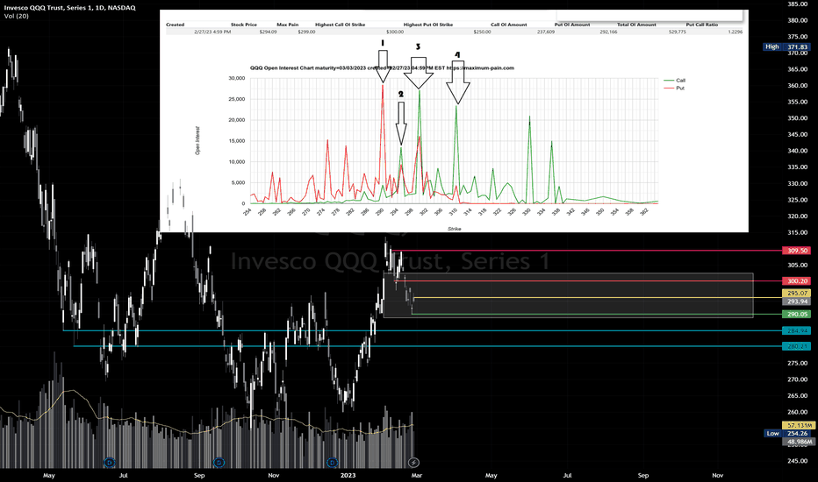Screen dimensions: 818x482
Task: Click the dividend marker right of the Sep label
Action: [x=219, y=462]
